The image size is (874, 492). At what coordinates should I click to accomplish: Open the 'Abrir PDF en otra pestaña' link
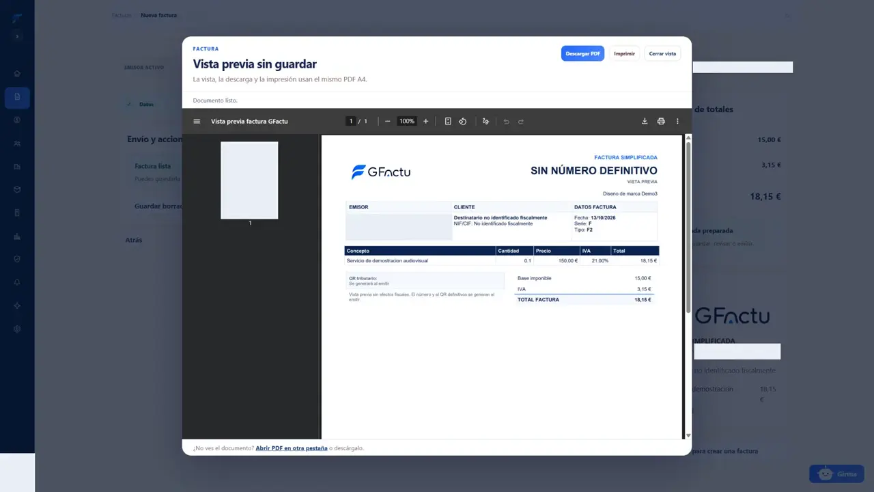[292, 448]
